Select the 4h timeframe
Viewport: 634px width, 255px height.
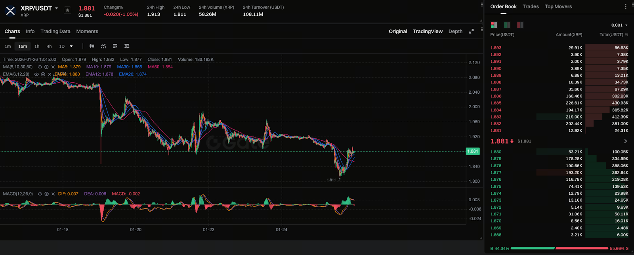point(49,46)
